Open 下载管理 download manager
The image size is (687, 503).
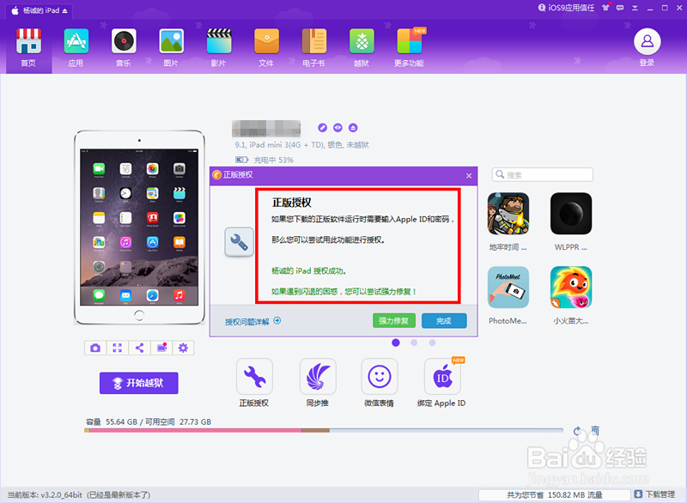654,494
